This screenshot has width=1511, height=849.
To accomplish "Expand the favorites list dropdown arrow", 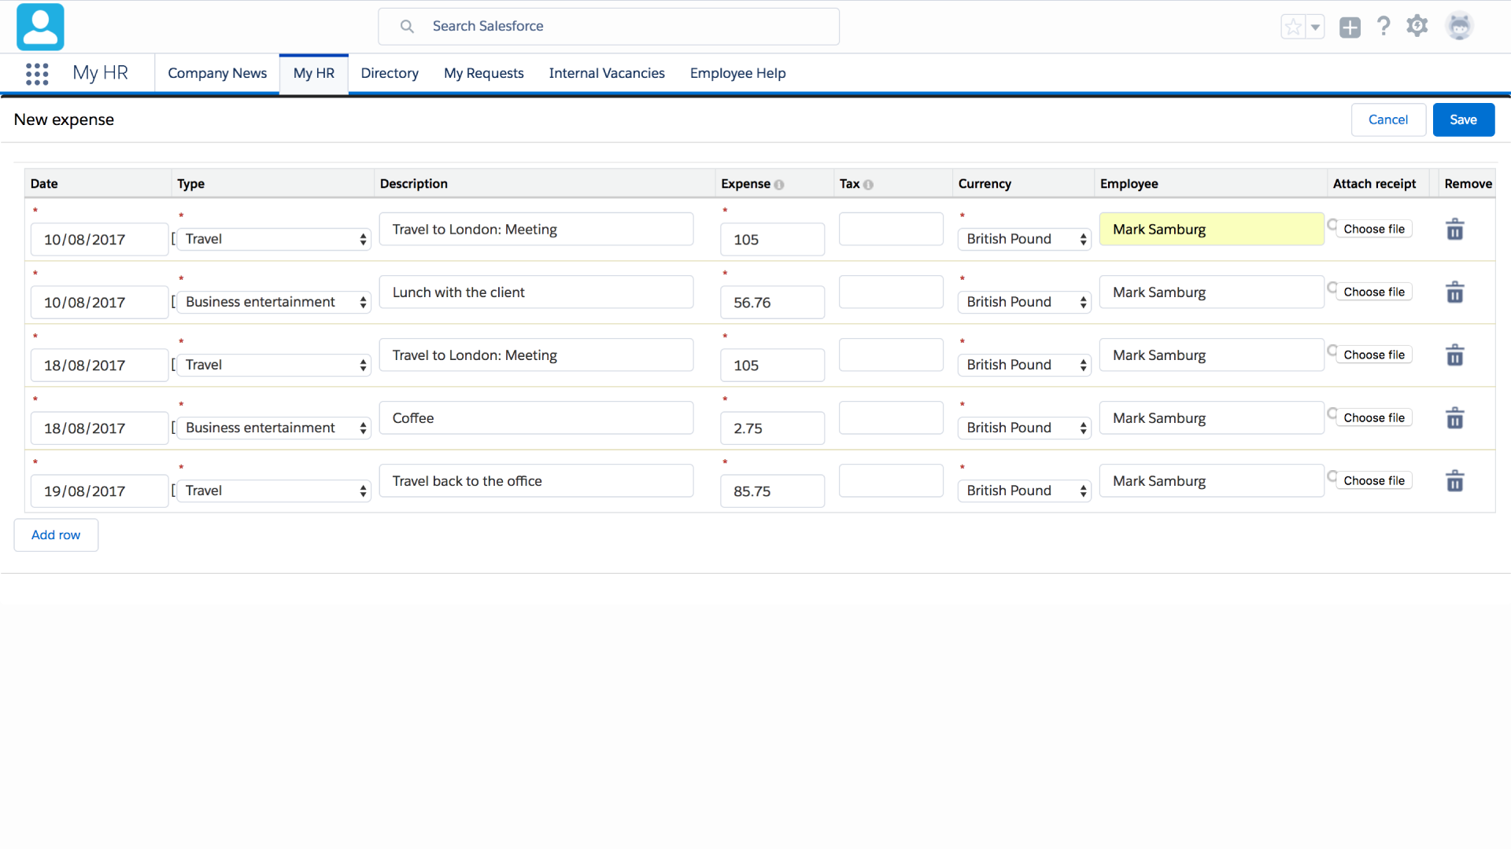I will (1315, 27).
